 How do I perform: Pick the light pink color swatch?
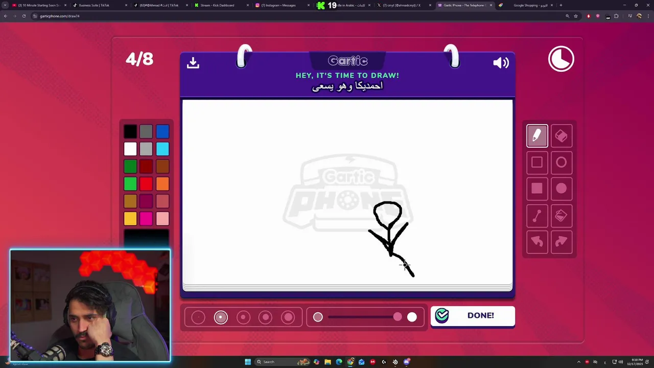(x=162, y=219)
